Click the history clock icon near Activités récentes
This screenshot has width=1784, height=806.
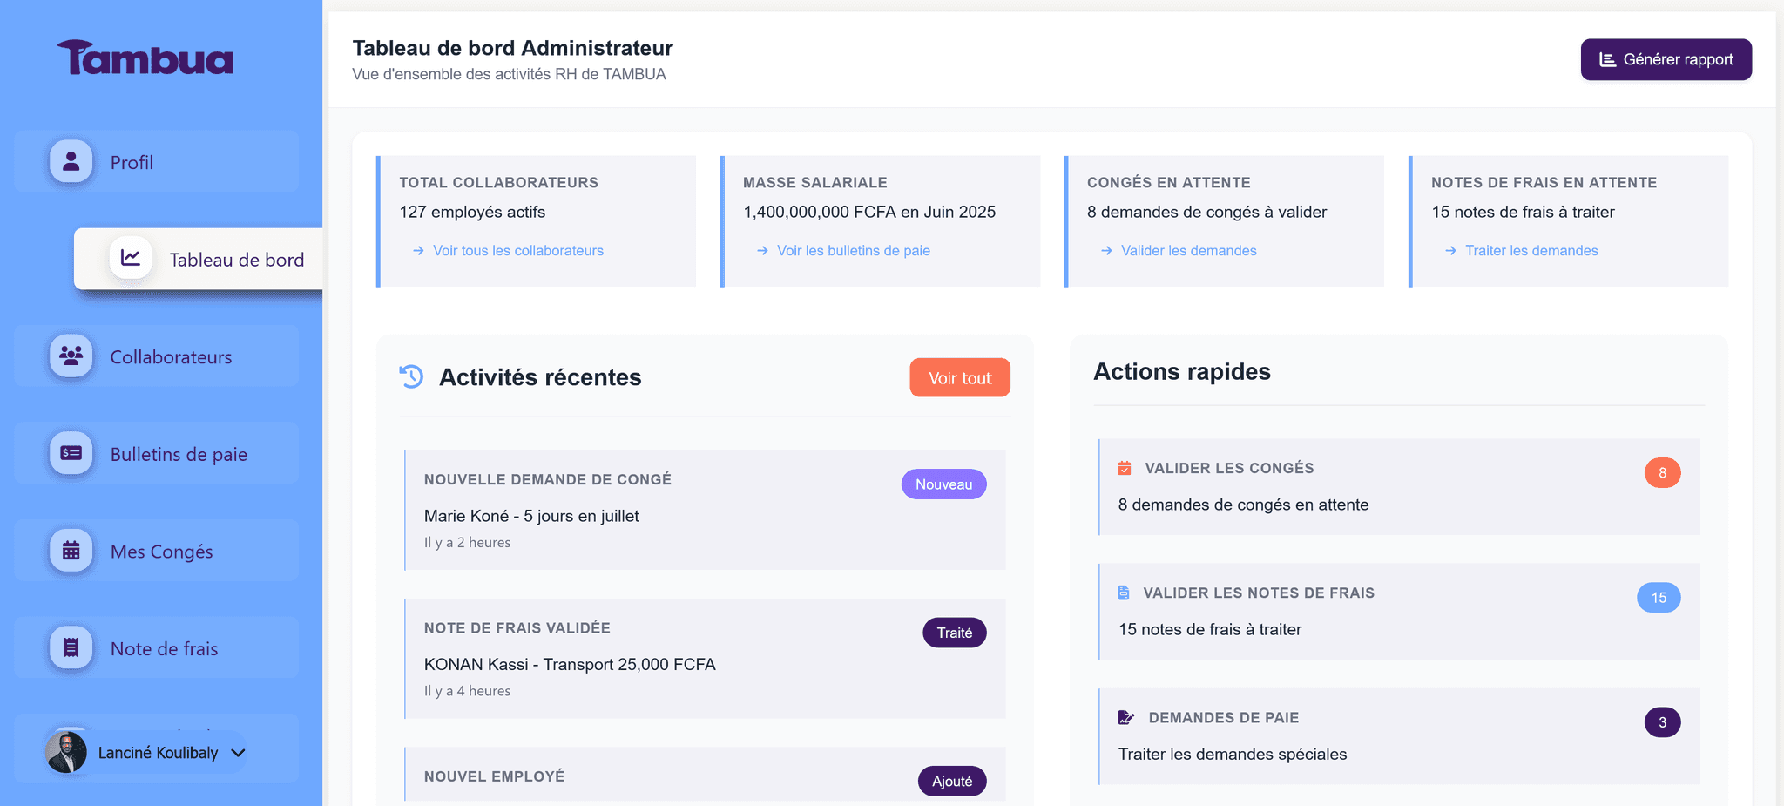point(410,376)
